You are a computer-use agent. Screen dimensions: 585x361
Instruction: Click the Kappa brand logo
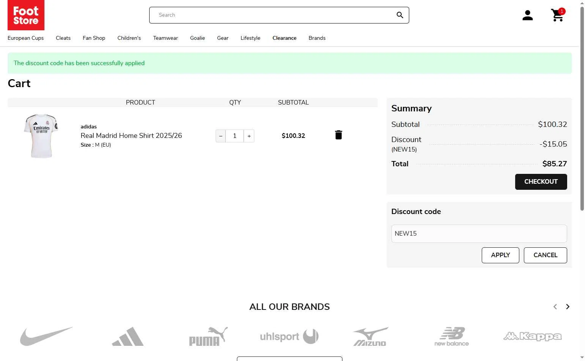(x=533, y=336)
